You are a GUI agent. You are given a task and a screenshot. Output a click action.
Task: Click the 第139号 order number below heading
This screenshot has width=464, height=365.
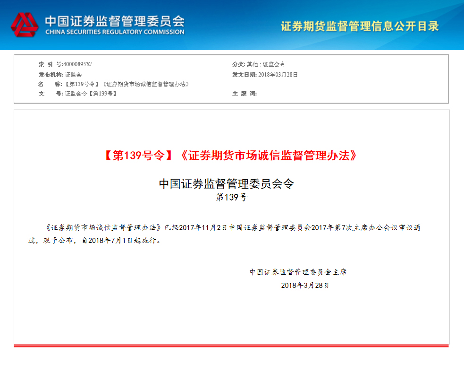(231, 197)
